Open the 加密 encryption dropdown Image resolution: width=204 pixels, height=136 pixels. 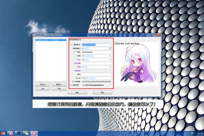pyautogui.click(x=110, y=56)
